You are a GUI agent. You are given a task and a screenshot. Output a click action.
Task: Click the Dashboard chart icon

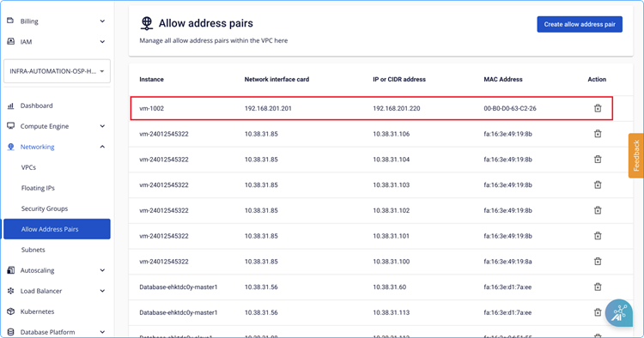(x=10, y=106)
